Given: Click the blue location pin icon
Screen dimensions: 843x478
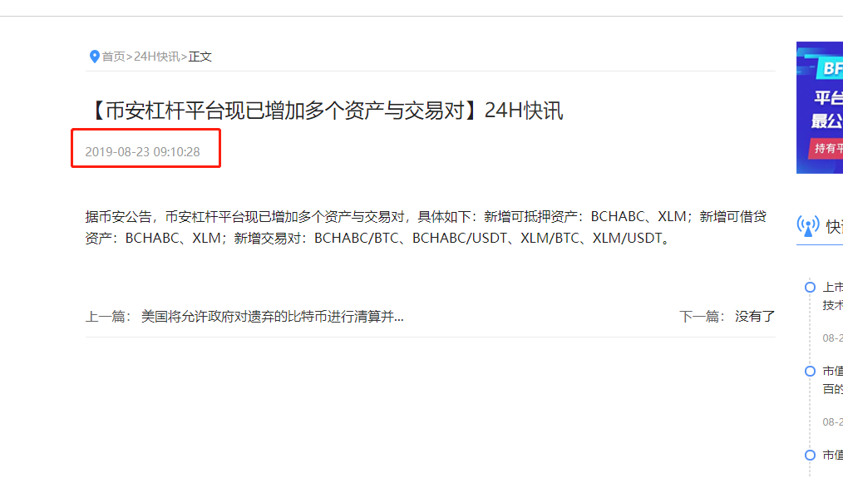Looking at the screenshot, I should (94, 57).
